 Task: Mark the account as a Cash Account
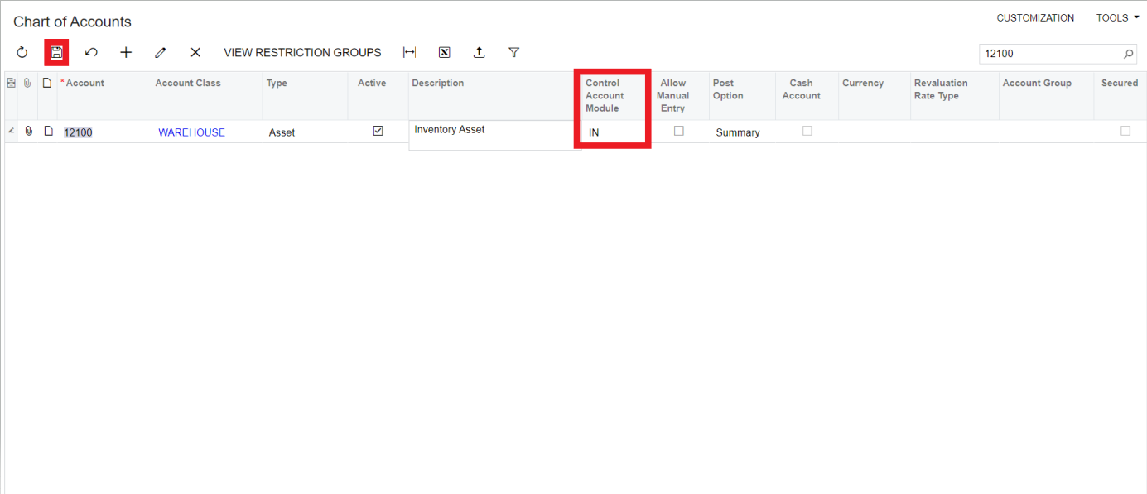(x=807, y=131)
